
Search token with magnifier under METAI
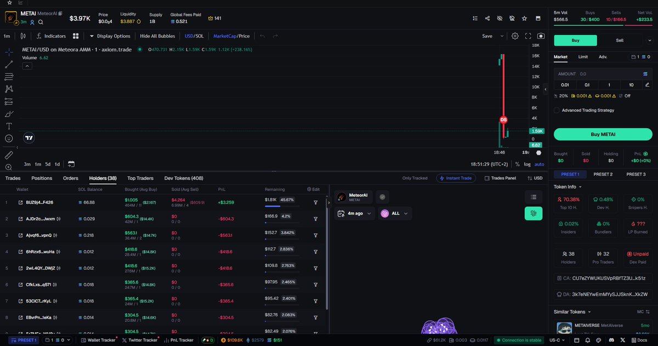(x=41, y=22)
